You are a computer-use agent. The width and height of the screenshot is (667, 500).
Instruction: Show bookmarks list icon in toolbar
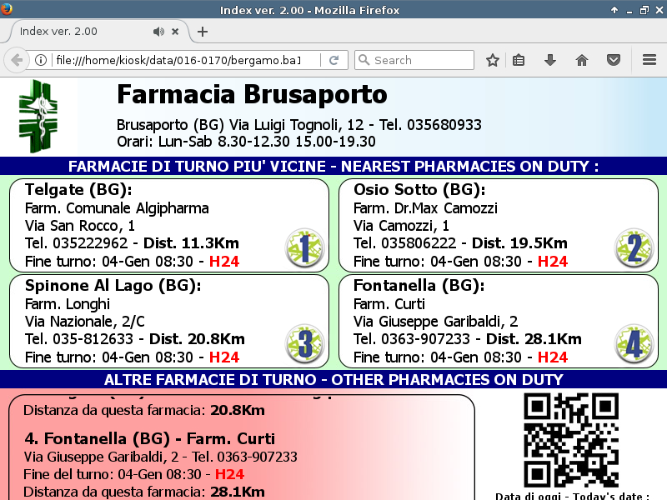click(519, 60)
